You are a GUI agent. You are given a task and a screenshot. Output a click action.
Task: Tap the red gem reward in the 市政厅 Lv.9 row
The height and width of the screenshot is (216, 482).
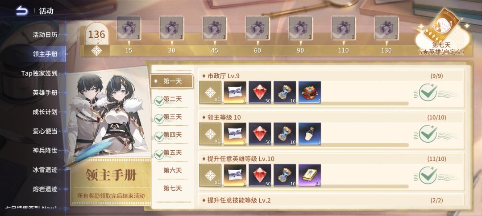coord(260,92)
